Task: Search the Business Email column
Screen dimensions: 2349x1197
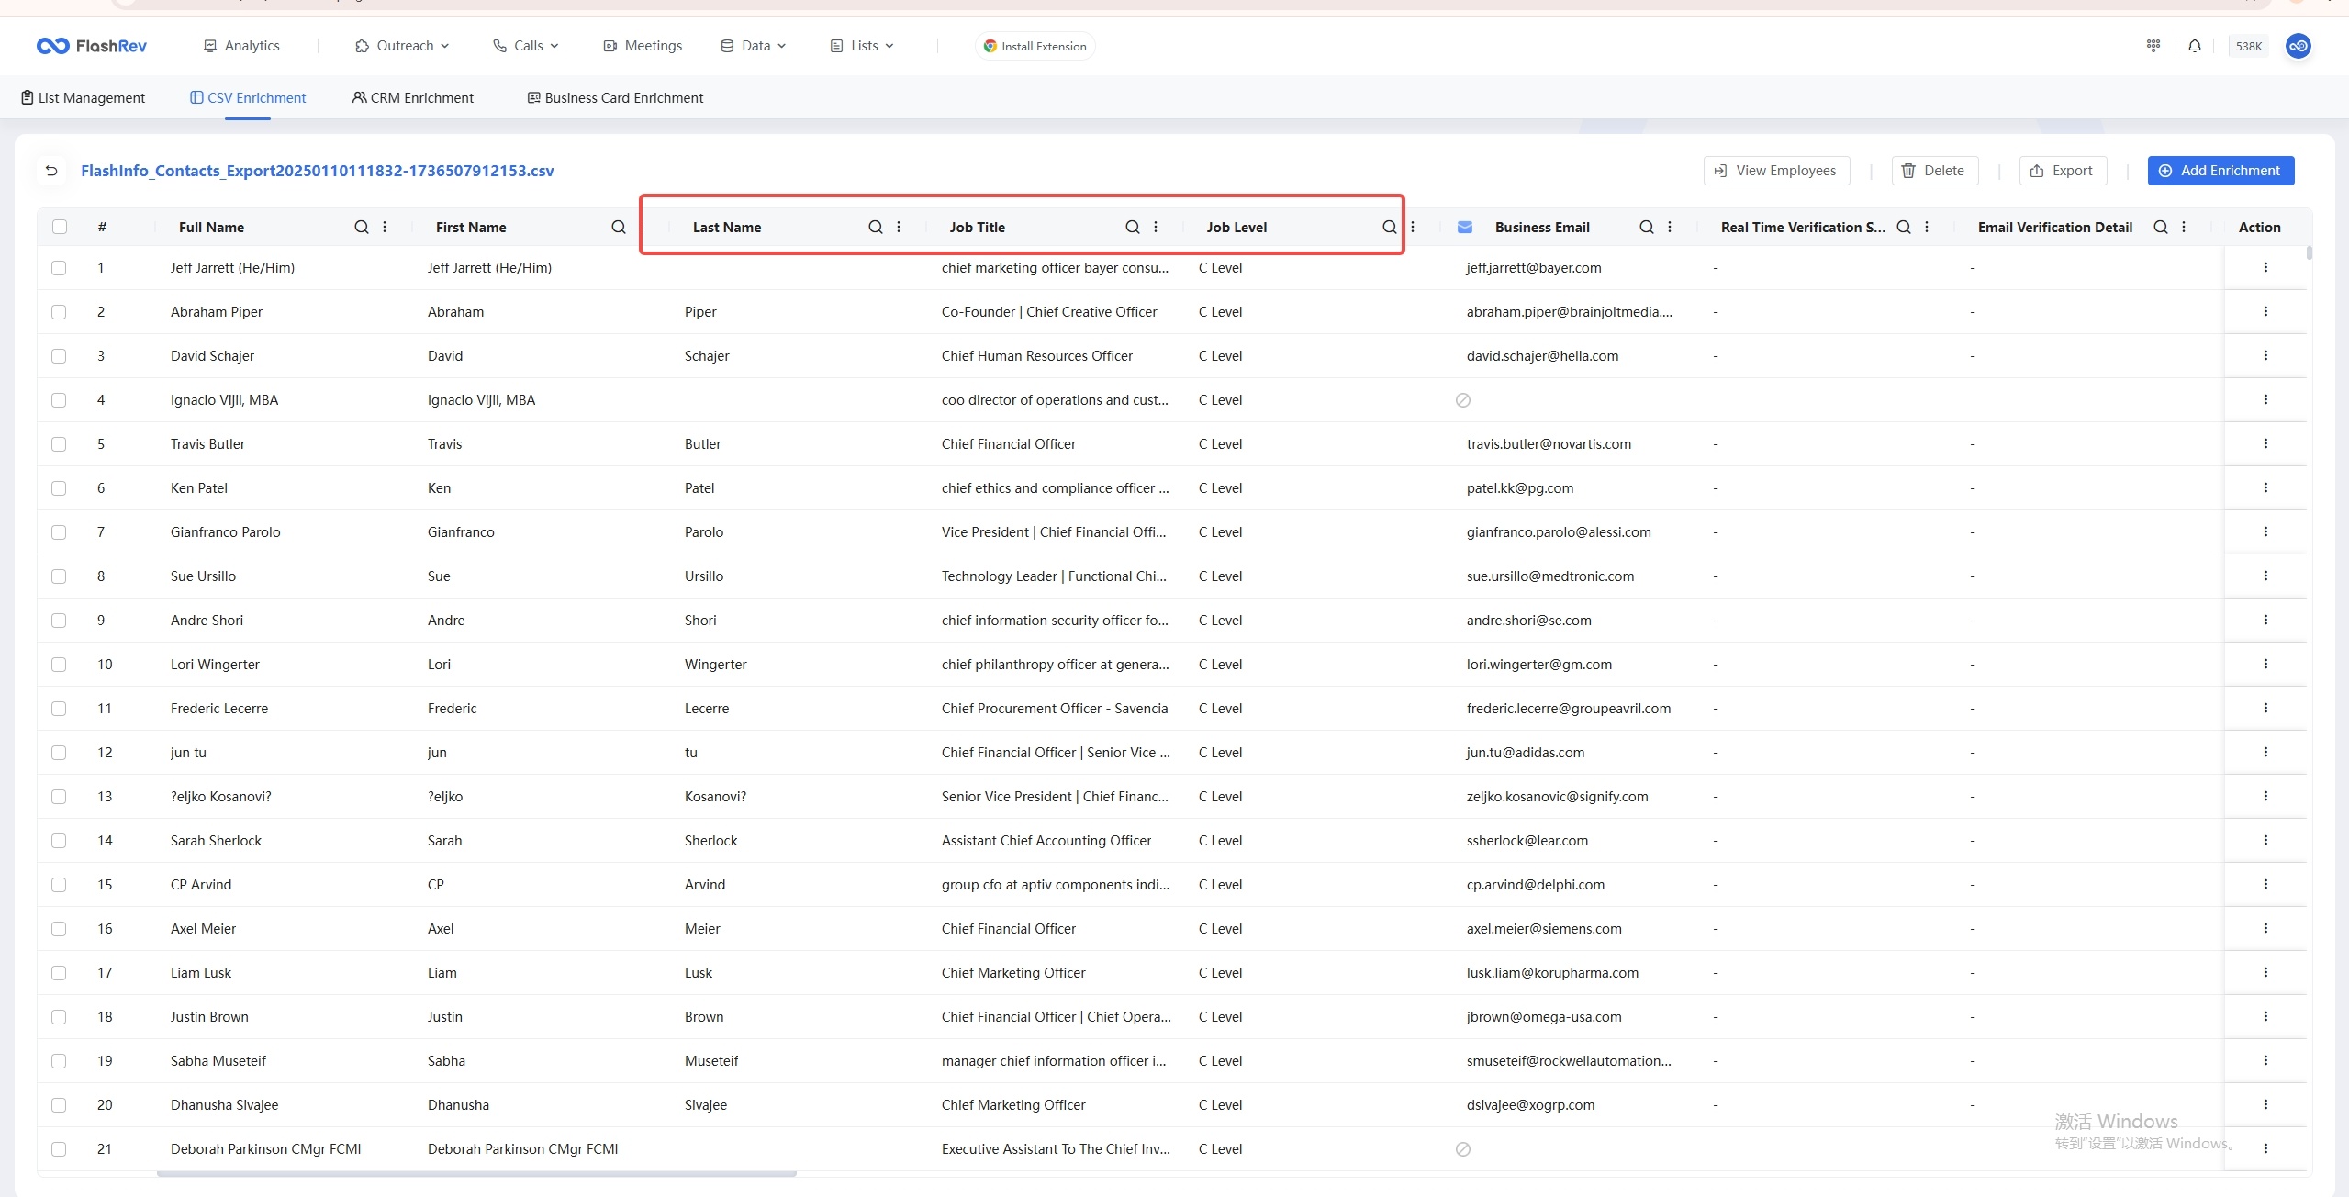Action: click(1647, 228)
